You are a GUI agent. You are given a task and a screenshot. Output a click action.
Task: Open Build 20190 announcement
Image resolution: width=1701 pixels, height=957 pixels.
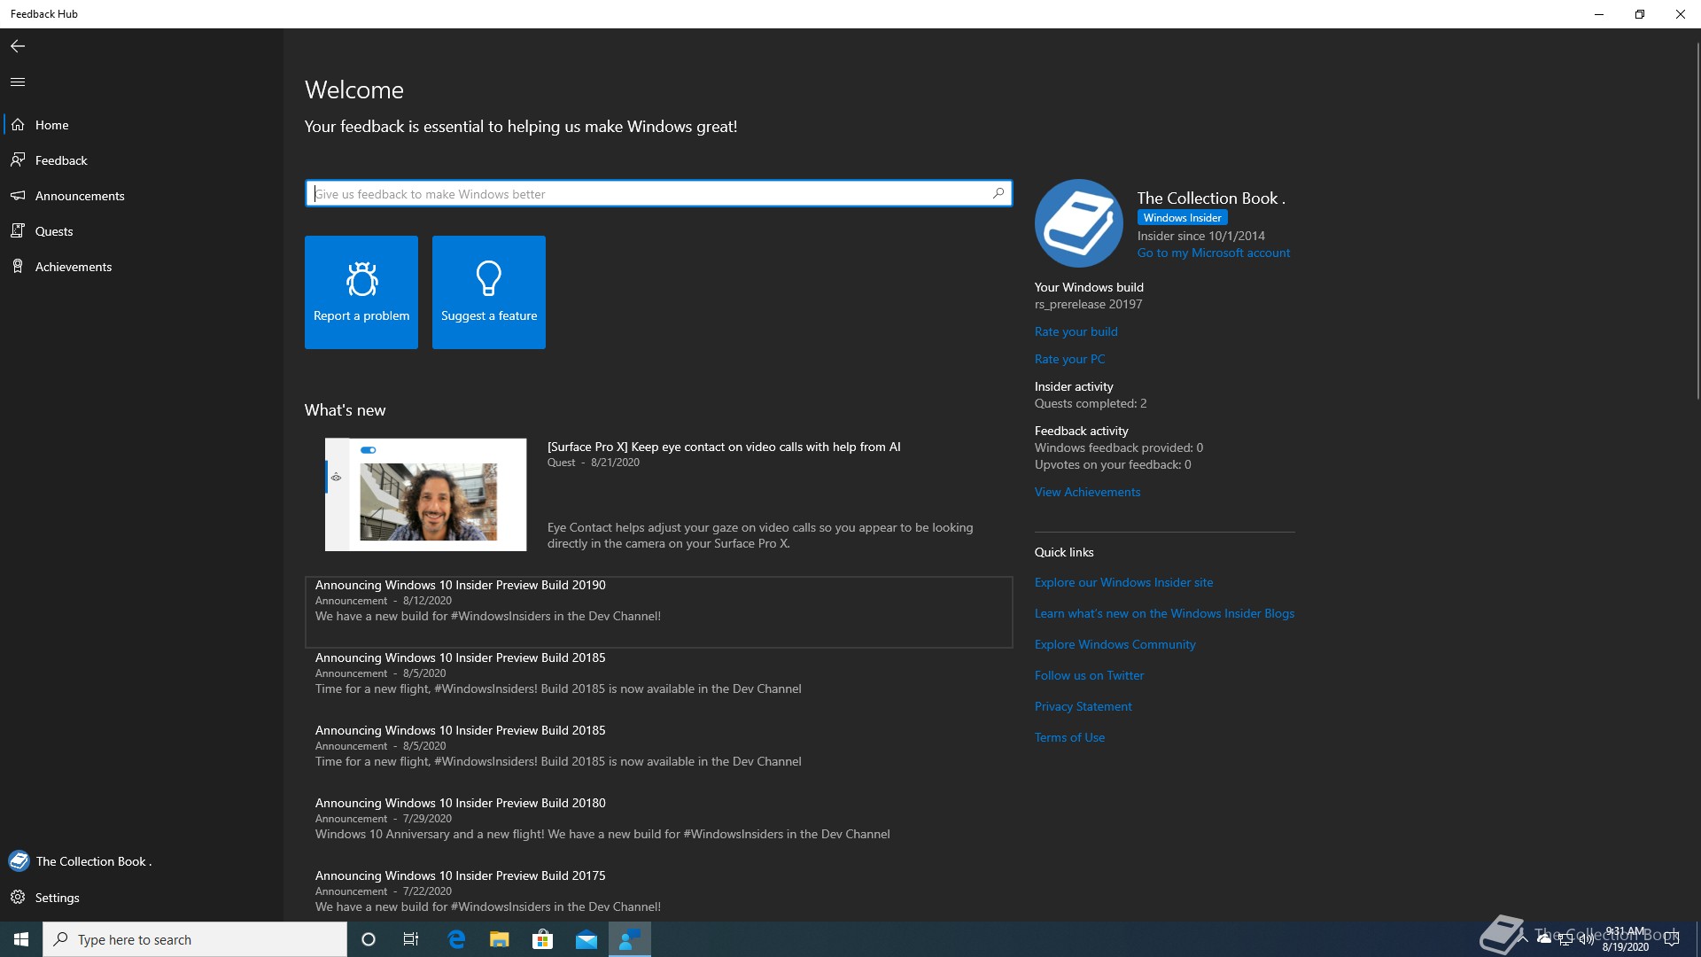point(658,611)
